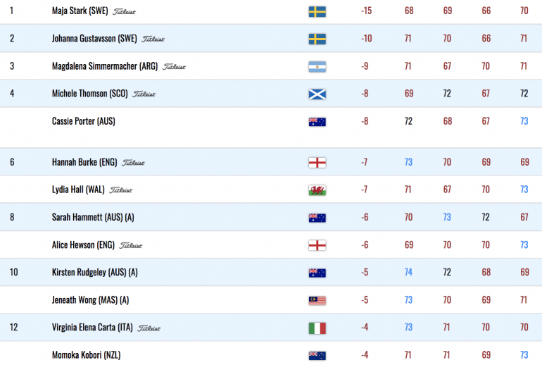The image size is (542, 365).
Task: Click Sarah Hammett's final round 67
Action: 524,217
